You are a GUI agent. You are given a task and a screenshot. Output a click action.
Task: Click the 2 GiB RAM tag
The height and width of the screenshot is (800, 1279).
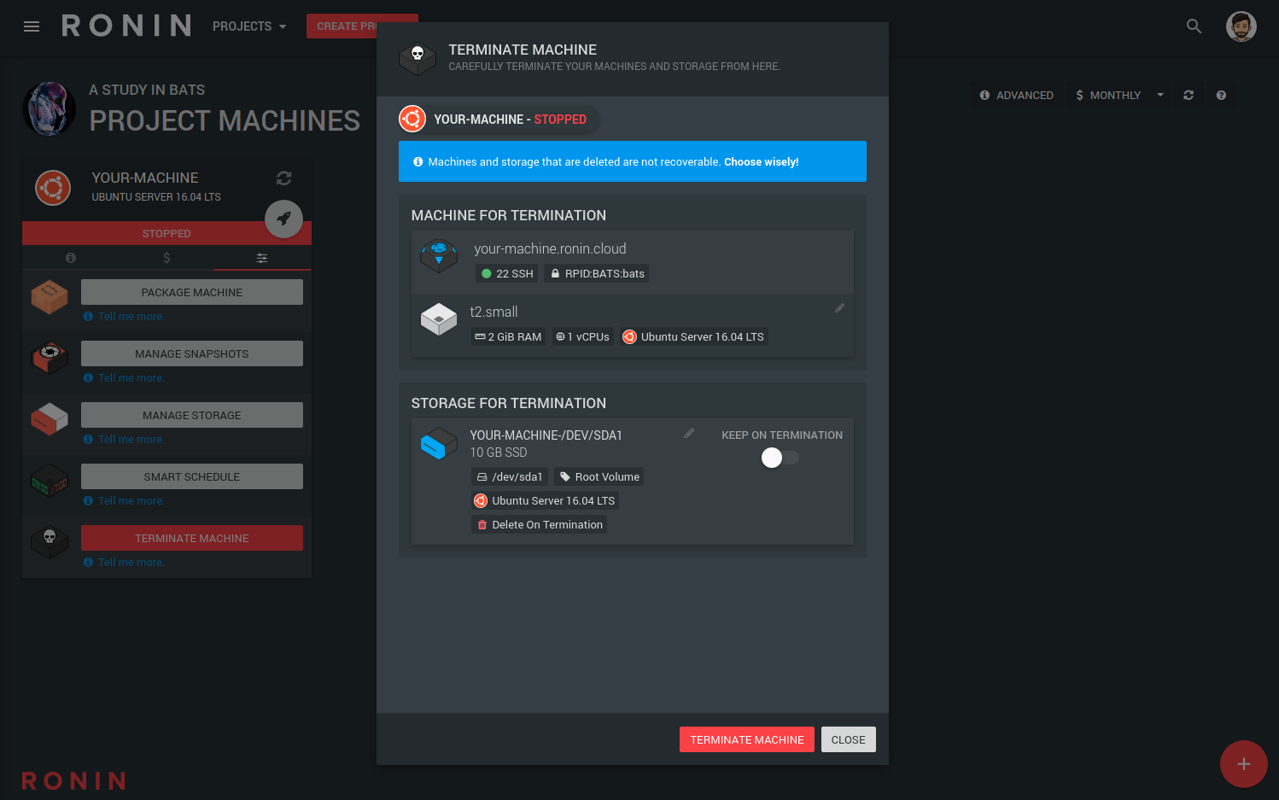coord(508,337)
